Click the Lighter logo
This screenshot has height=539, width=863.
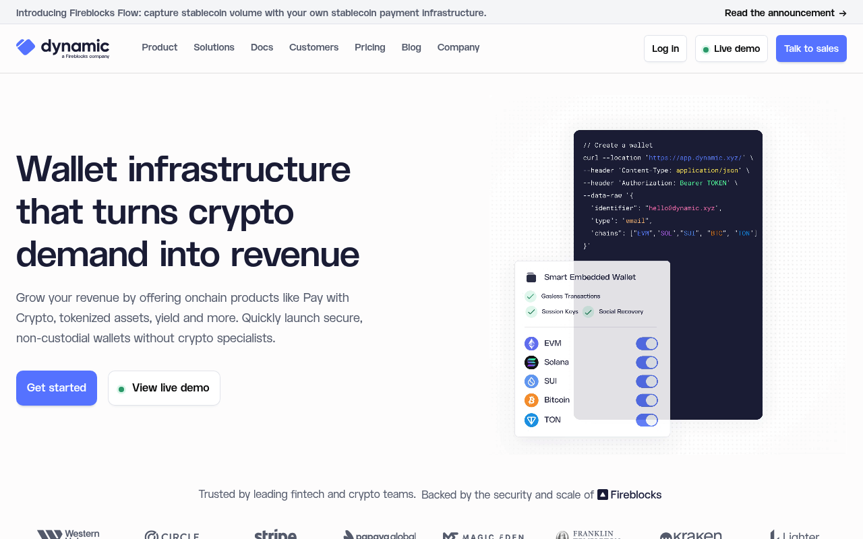coord(795,535)
